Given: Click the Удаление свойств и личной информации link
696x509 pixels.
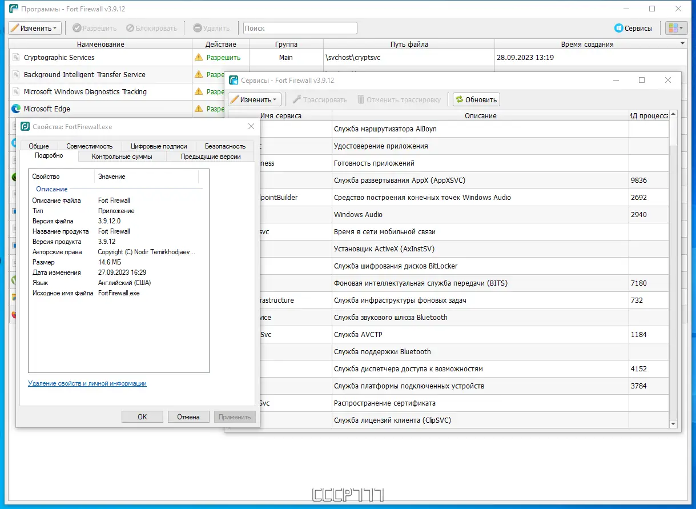Looking at the screenshot, I should click(87, 383).
